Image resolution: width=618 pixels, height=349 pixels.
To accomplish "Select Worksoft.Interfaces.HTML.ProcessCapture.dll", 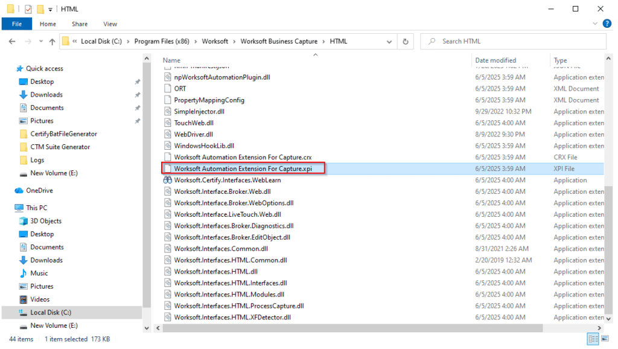I will pyautogui.click(x=239, y=306).
